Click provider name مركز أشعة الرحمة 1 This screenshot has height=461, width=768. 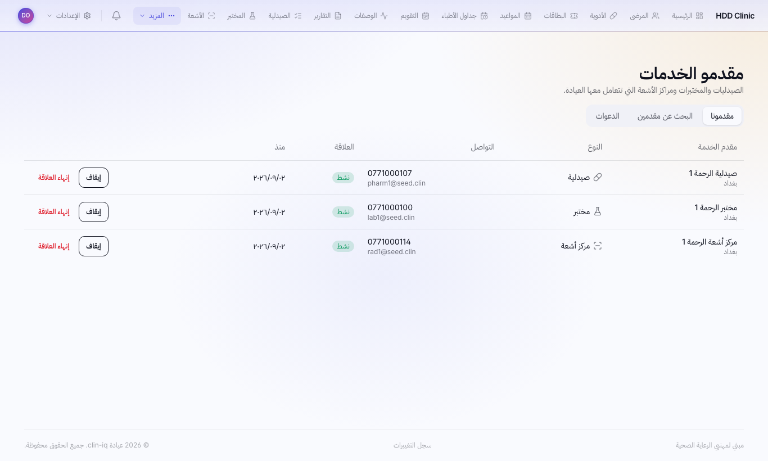pos(710,242)
